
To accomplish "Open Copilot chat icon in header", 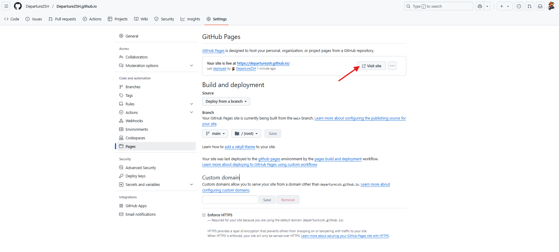I will (x=480, y=6).
